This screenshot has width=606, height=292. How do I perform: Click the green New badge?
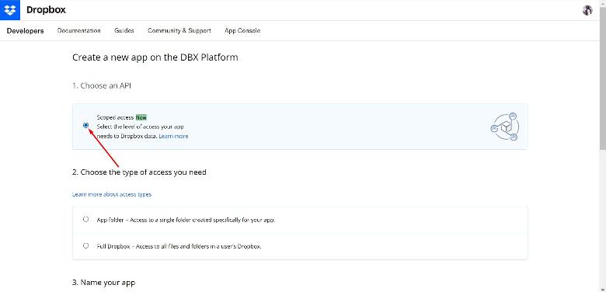click(x=141, y=117)
